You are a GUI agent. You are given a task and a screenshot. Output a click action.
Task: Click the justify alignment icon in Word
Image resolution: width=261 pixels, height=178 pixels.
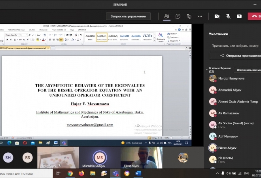[x=61, y=40]
